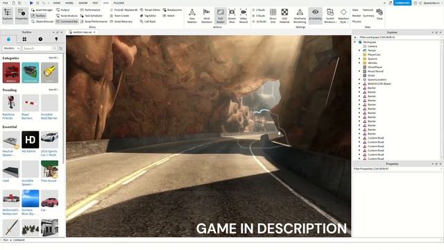Expand the Spawns folder in Explorer
This screenshot has width=444, height=250.
click(359, 58)
